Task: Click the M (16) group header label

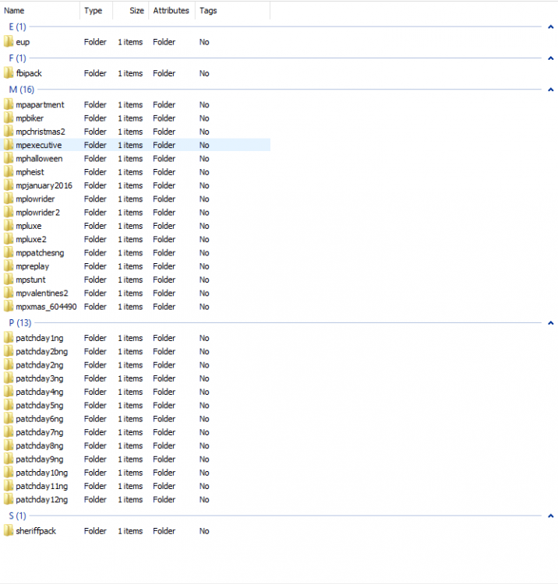Action: point(22,90)
